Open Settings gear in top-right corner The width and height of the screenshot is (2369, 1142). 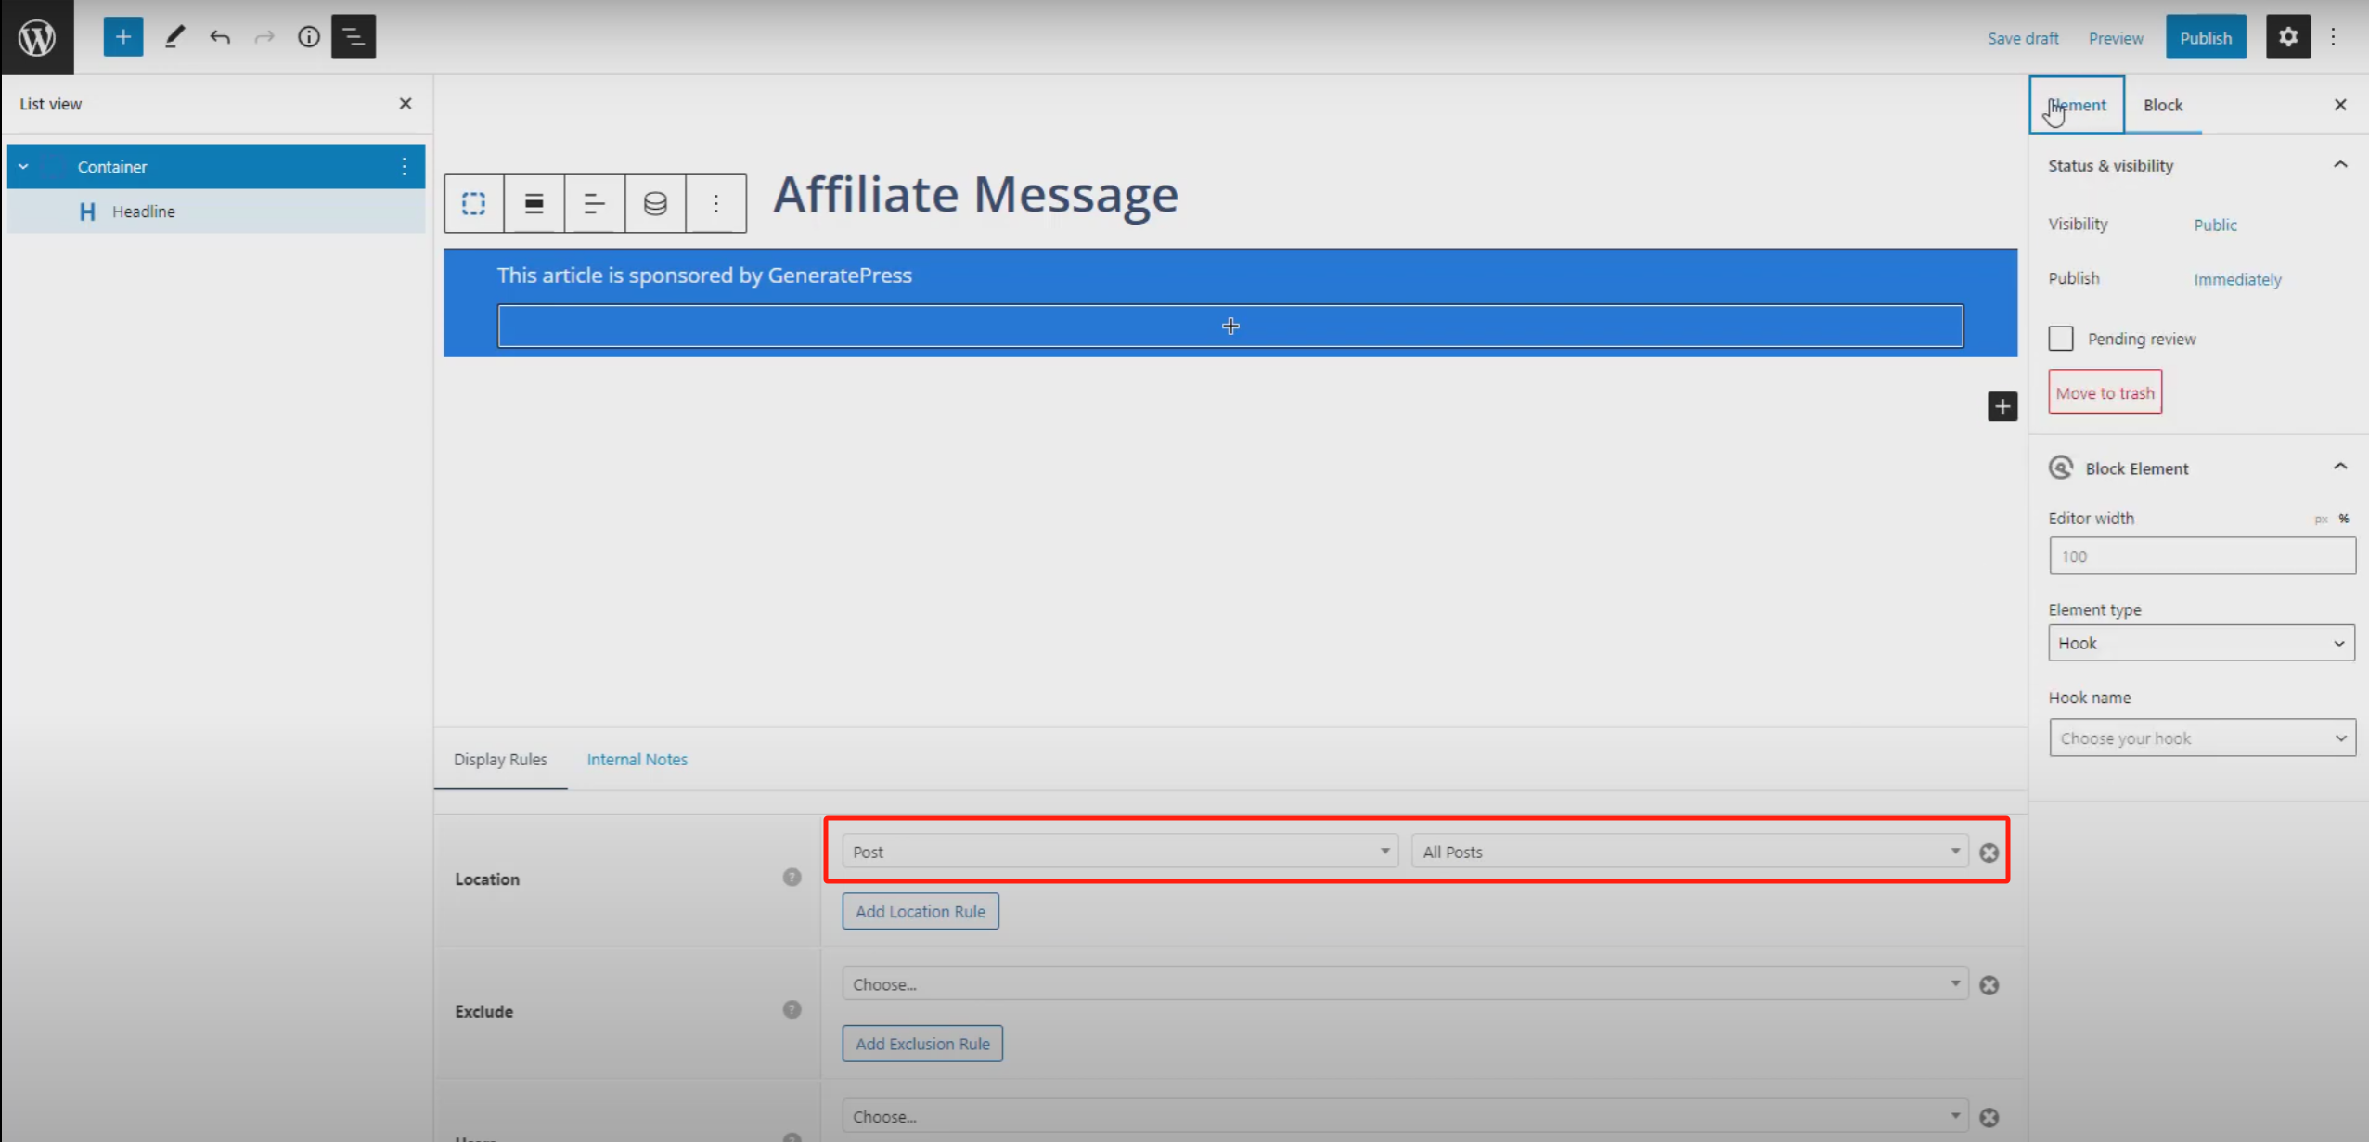2287,36
